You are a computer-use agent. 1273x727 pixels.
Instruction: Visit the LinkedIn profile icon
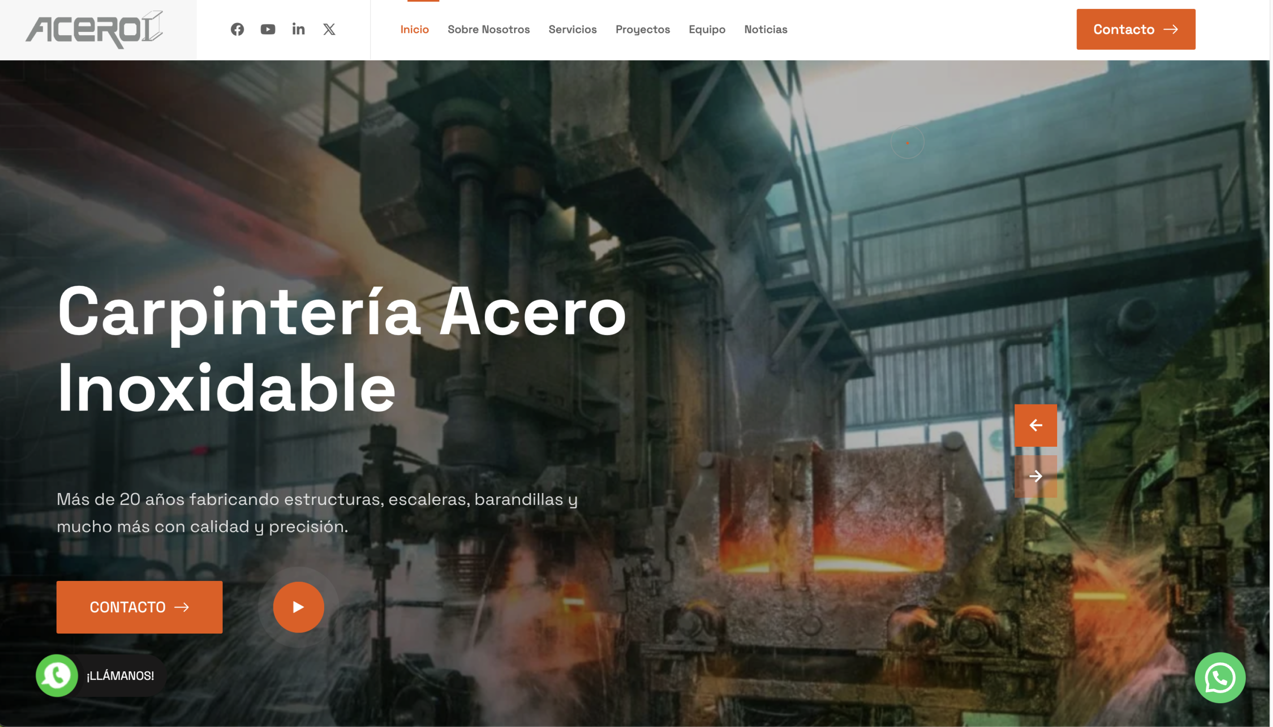tap(298, 29)
